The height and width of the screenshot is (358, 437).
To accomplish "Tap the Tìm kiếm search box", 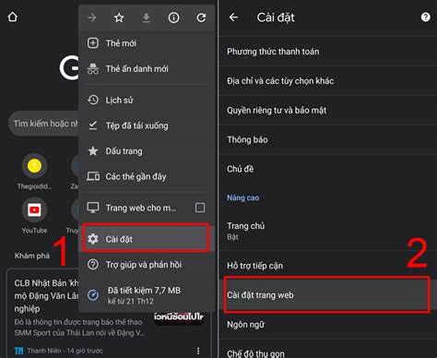I will [x=43, y=124].
